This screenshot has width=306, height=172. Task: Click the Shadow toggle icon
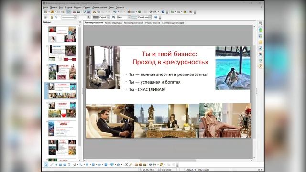(156, 17)
